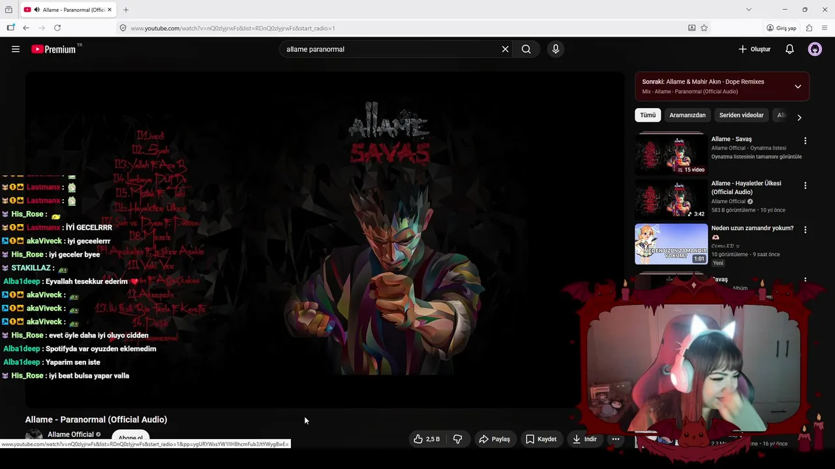Open 'Allame - Hayaletler Ülkesi (Official Audio)' title
Viewport: 835px width, 469px height.
click(x=746, y=188)
